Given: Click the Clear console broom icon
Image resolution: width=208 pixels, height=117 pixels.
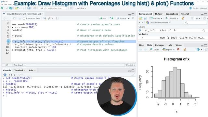Looking at the screenshot, I should pyautogui.click(x=133, y=75).
